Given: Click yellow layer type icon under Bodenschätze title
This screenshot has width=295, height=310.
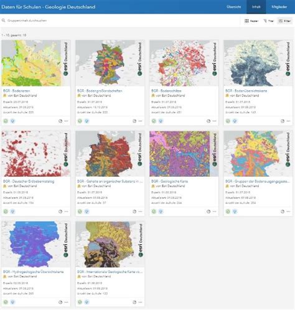Looking at the screenshot, I should coord(153,95).
